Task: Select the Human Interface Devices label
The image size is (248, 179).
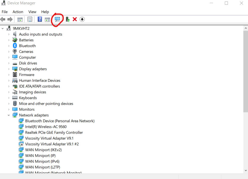Action: tap(40, 80)
